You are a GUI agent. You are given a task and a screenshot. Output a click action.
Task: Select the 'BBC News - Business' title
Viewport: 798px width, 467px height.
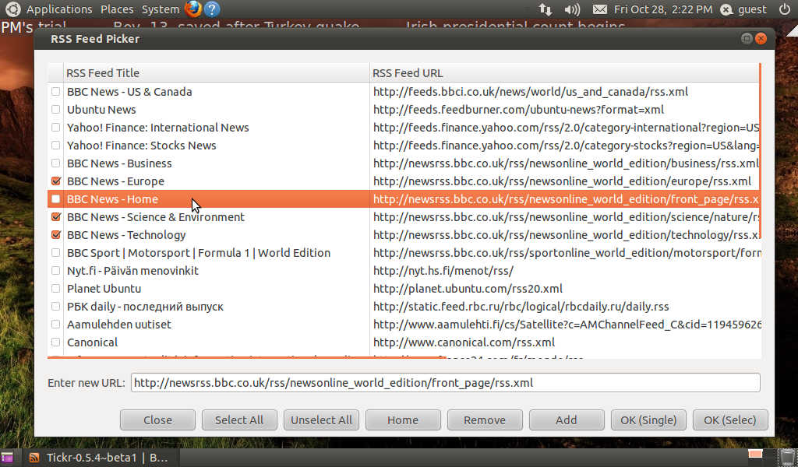[119, 163]
